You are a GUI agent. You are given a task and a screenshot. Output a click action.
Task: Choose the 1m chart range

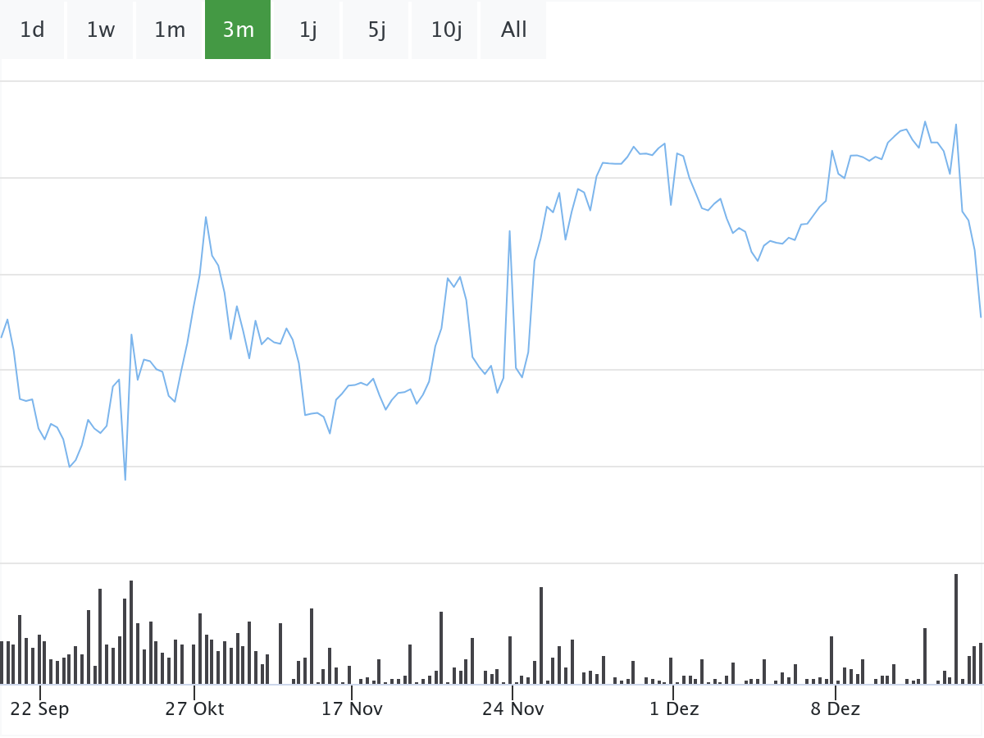click(x=170, y=30)
